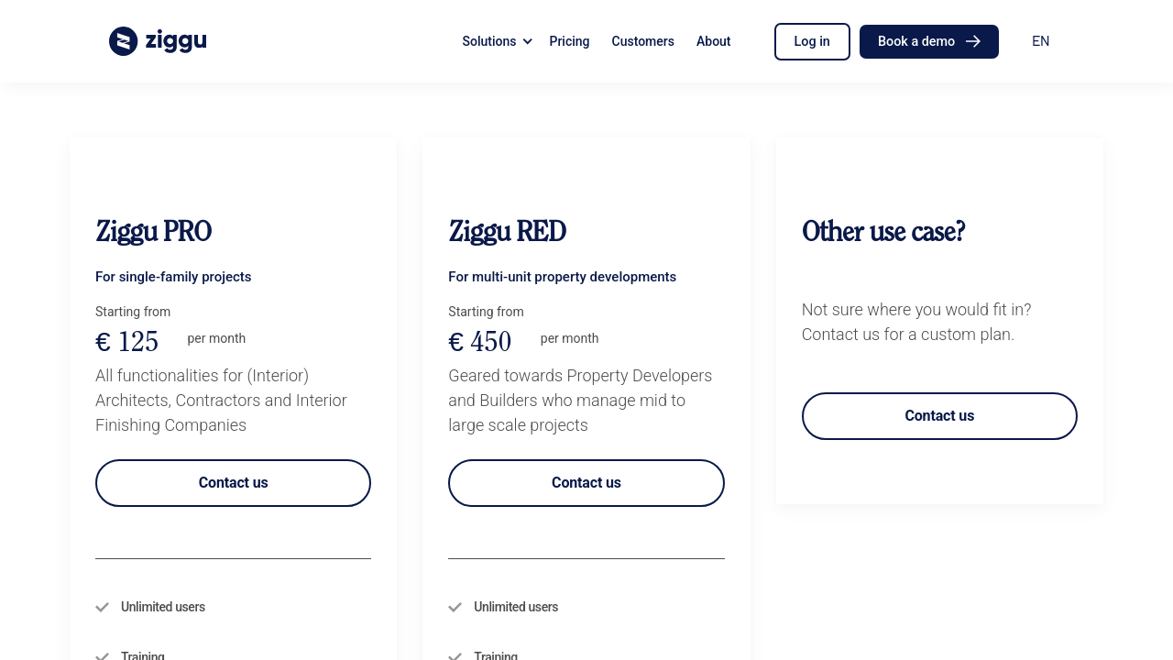Viewport: 1173px width, 660px height.
Task: Click For multi-unit property developments subtitle
Action: tap(562, 277)
